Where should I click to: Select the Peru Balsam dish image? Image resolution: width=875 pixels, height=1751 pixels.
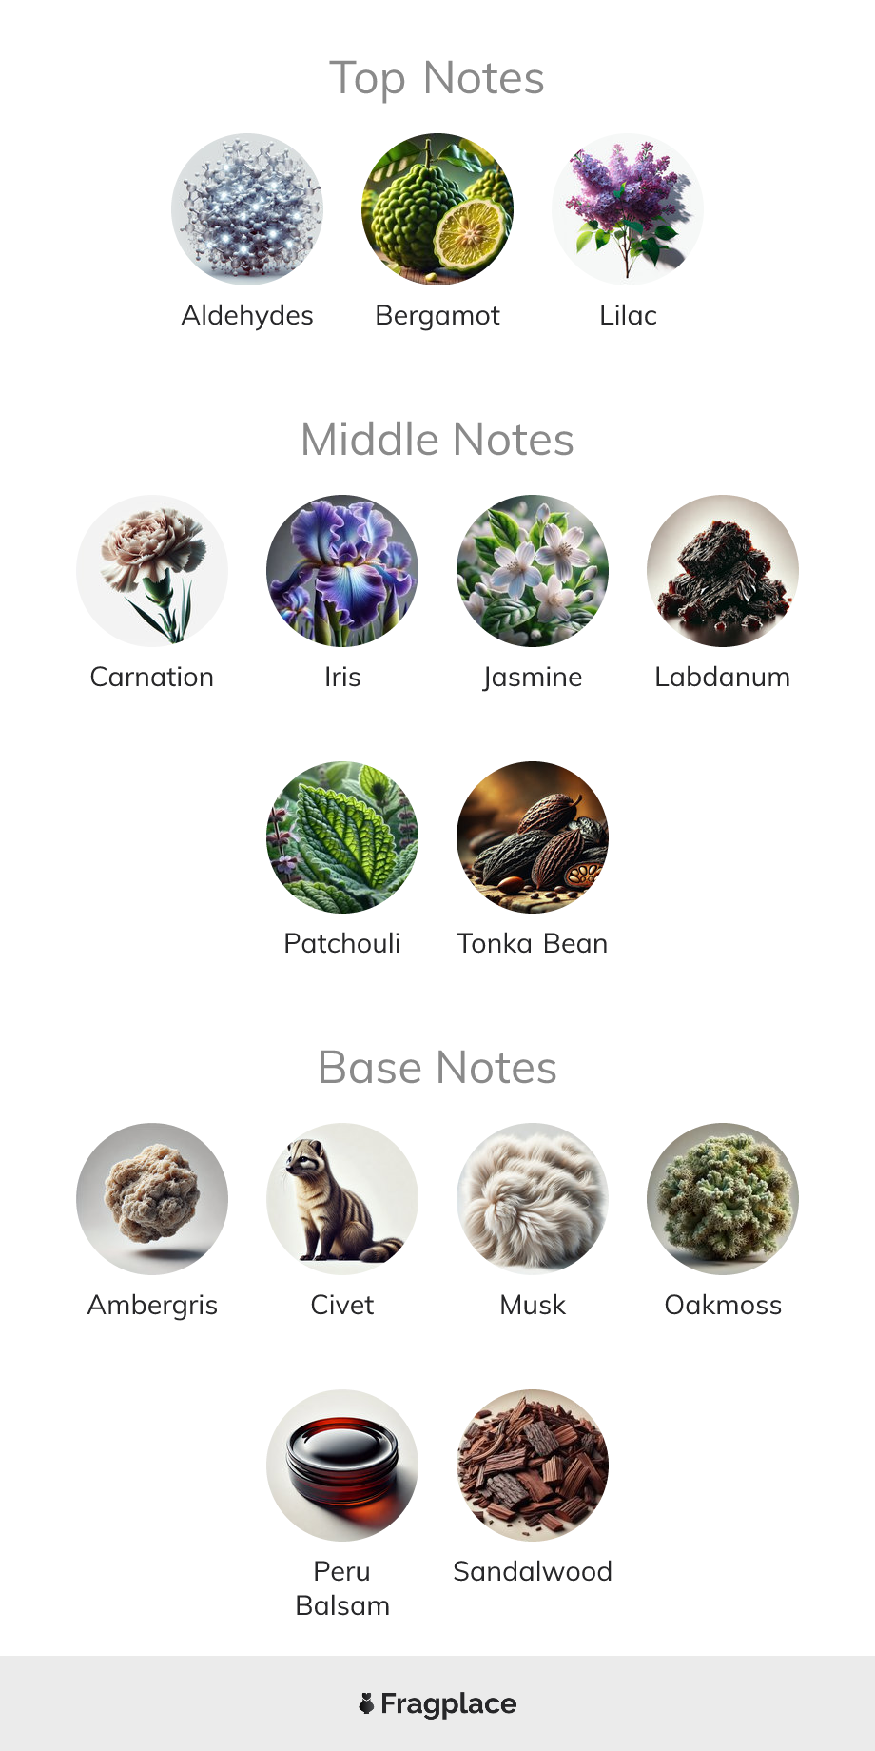click(x=342, y=1466)
